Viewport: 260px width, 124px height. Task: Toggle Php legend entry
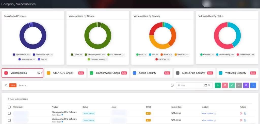click(x=42, y=59)
